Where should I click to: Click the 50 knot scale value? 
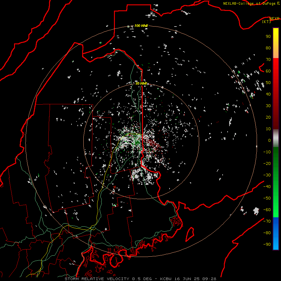(x=268, y=83)
